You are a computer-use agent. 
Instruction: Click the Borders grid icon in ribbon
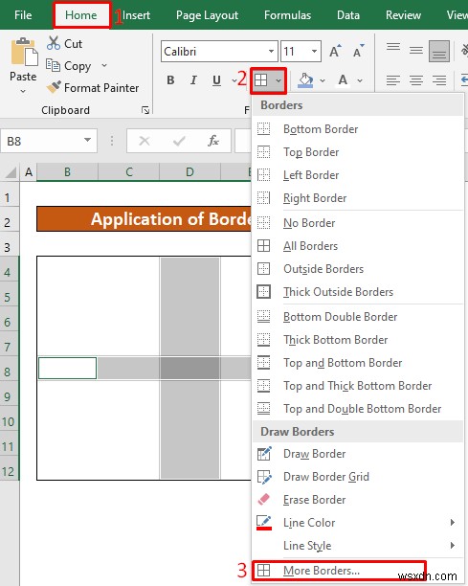[261, 80]
